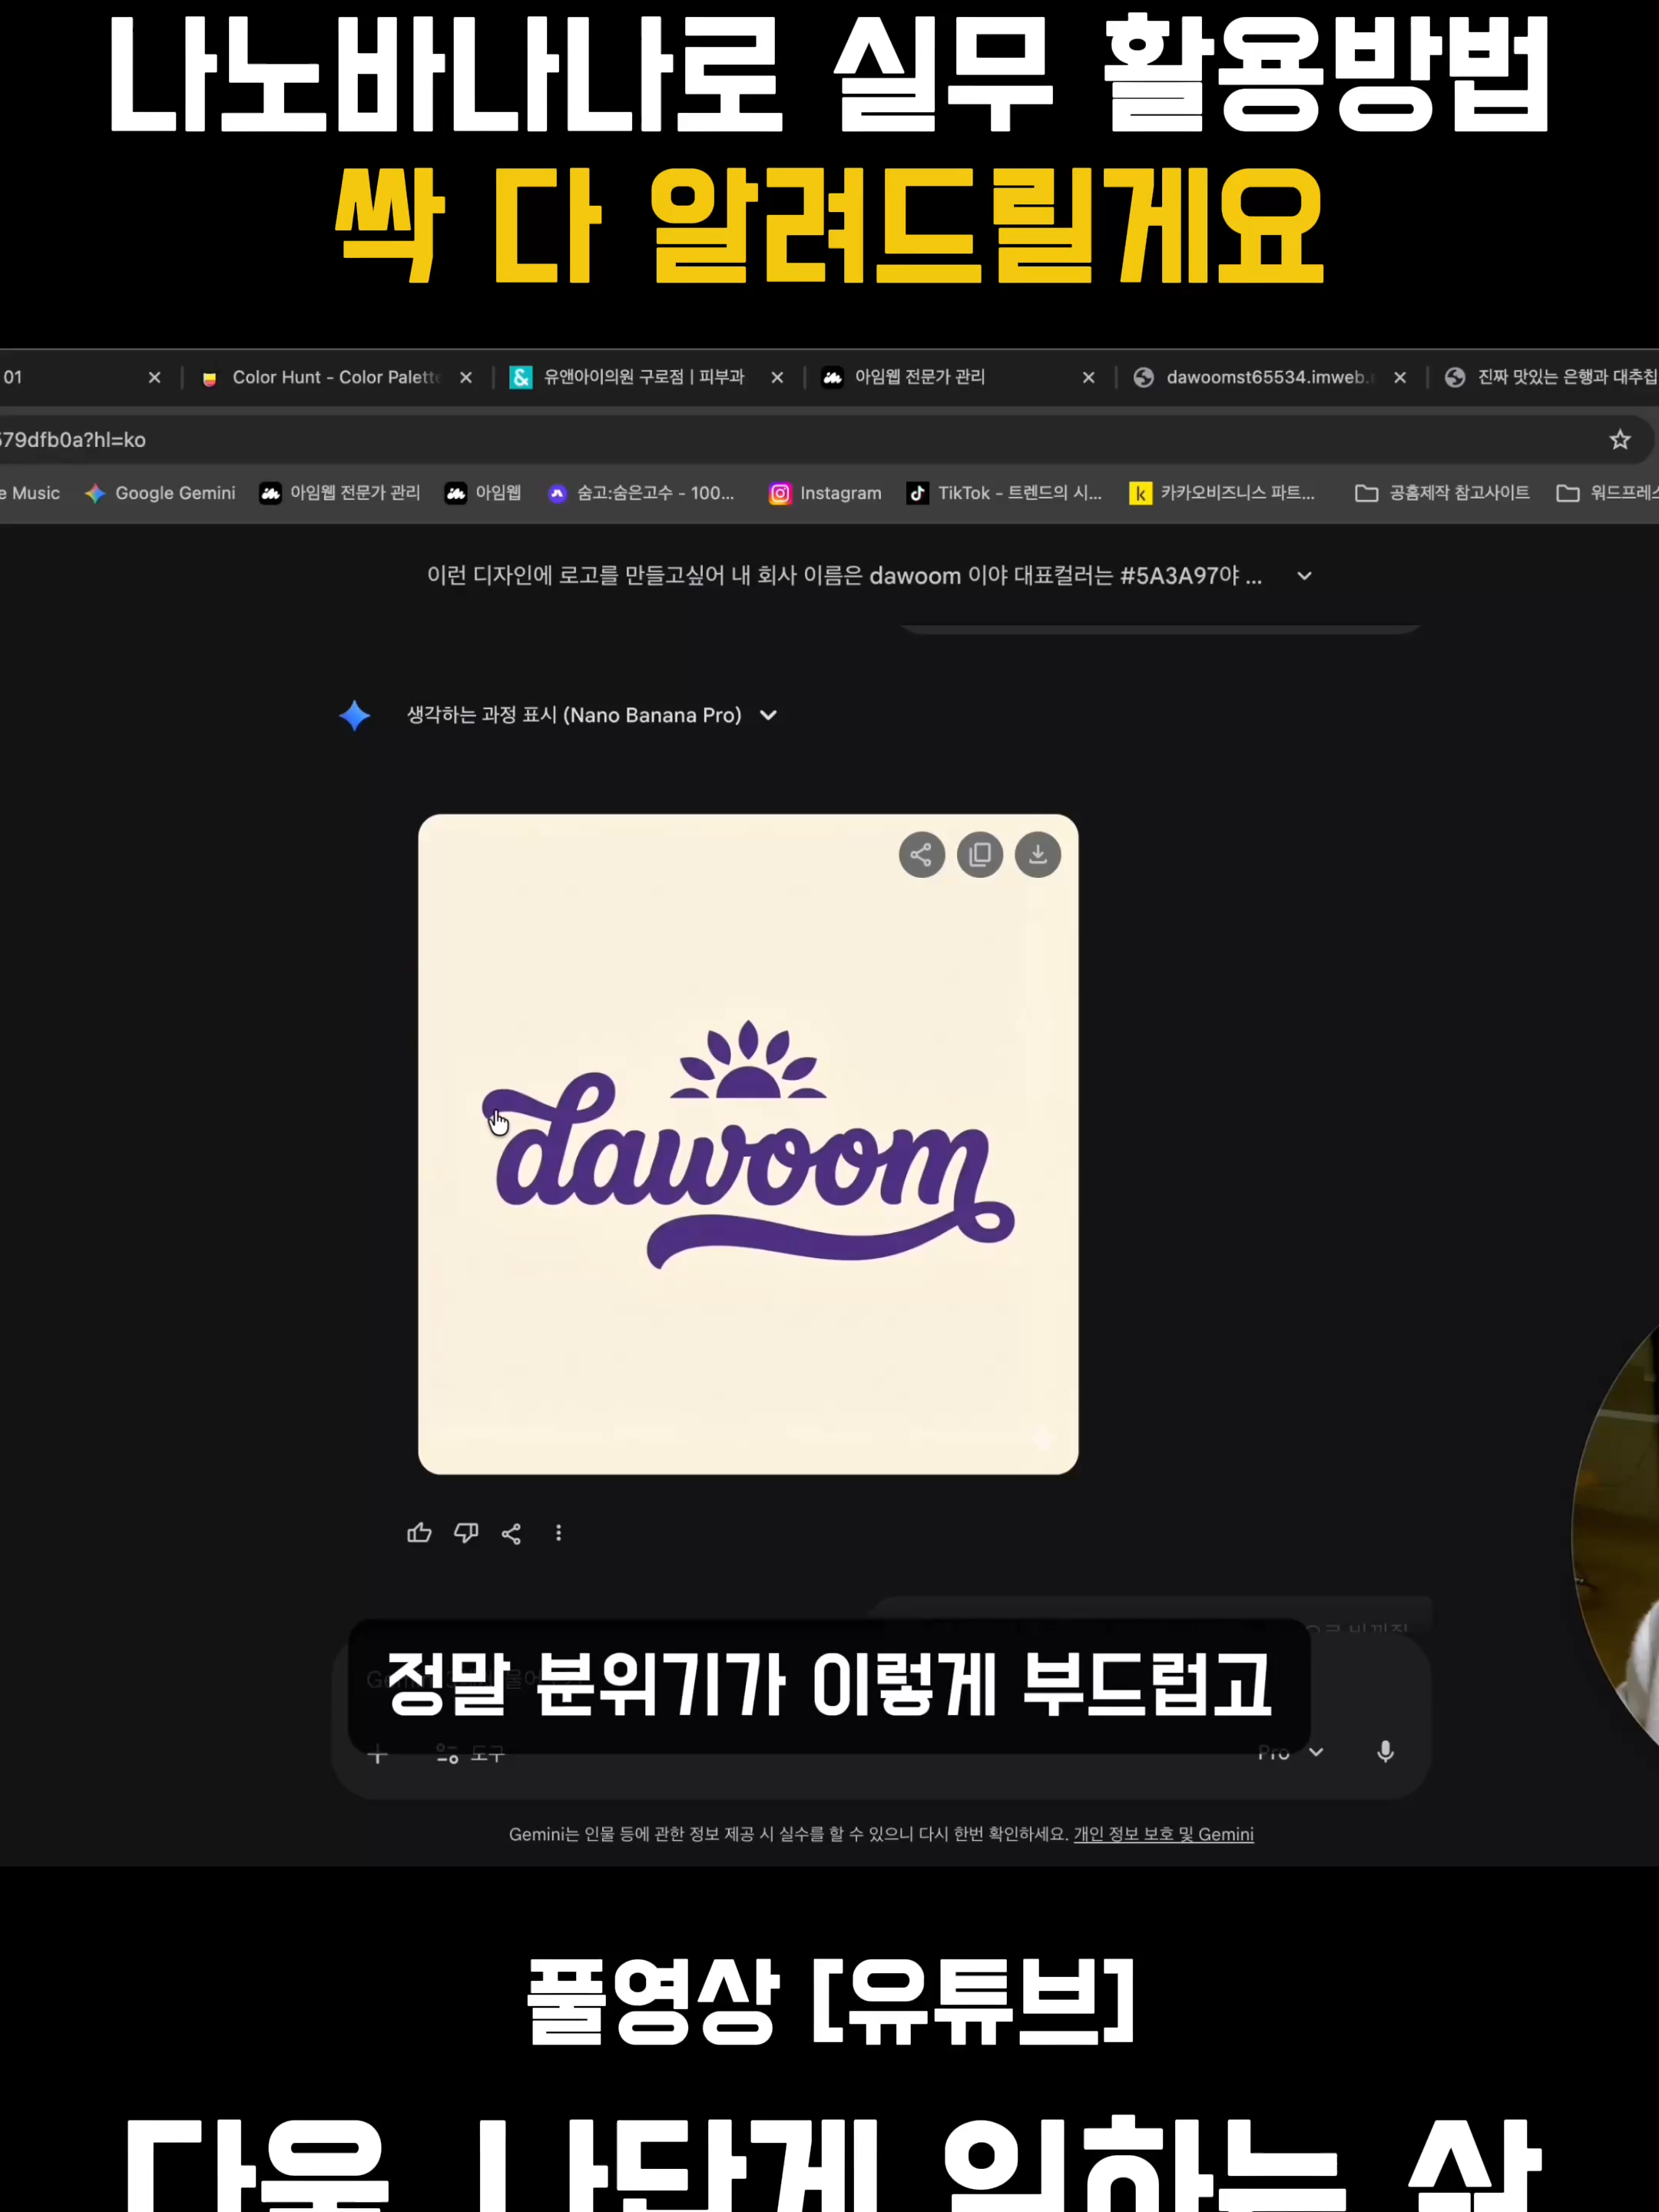Open 숨고:숨은고수 bookmark
Screen dimensions: 1659x2212
[641, 493]
